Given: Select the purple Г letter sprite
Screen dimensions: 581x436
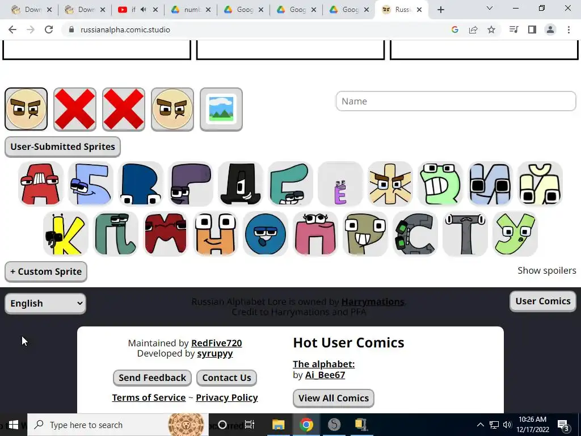Looking at the screenshot, I should click(x=191, y=183).
